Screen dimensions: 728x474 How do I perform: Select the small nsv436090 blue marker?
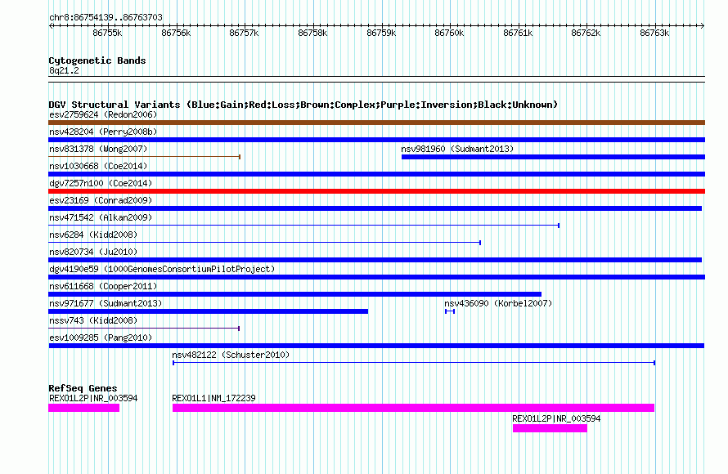click(449, 311)
